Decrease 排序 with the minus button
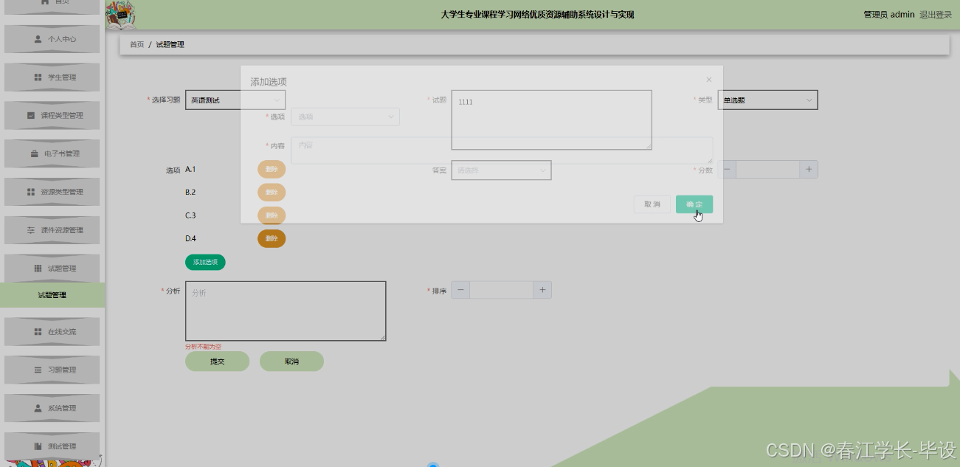Screen dimensions: 960x467 [460, 290]
